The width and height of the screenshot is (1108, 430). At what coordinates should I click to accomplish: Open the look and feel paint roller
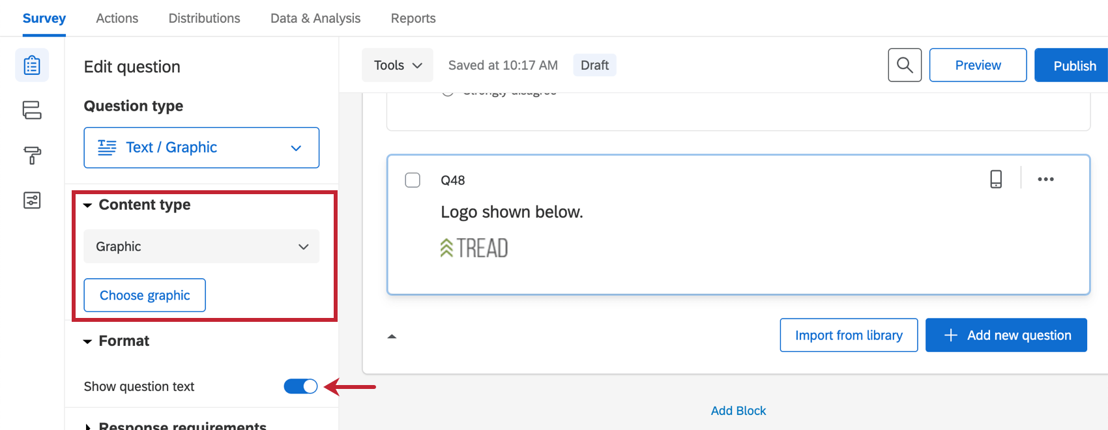click(x=32, y=155)
